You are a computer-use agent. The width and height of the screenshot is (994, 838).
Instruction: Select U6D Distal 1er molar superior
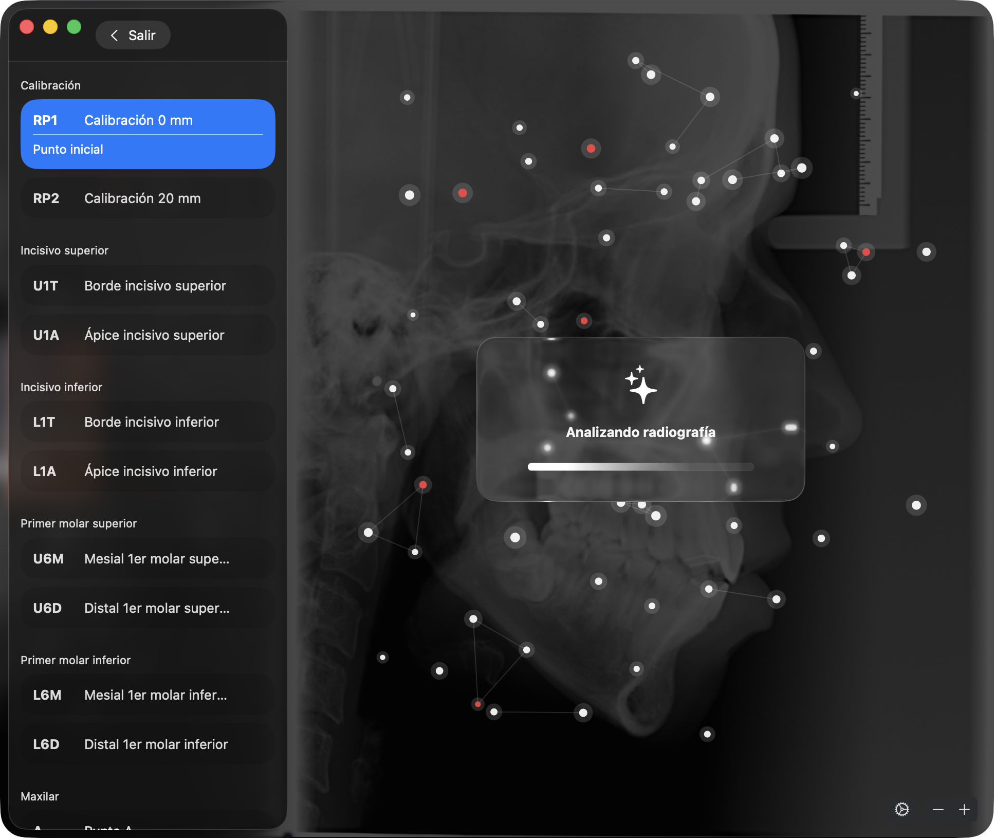point(148,608)
